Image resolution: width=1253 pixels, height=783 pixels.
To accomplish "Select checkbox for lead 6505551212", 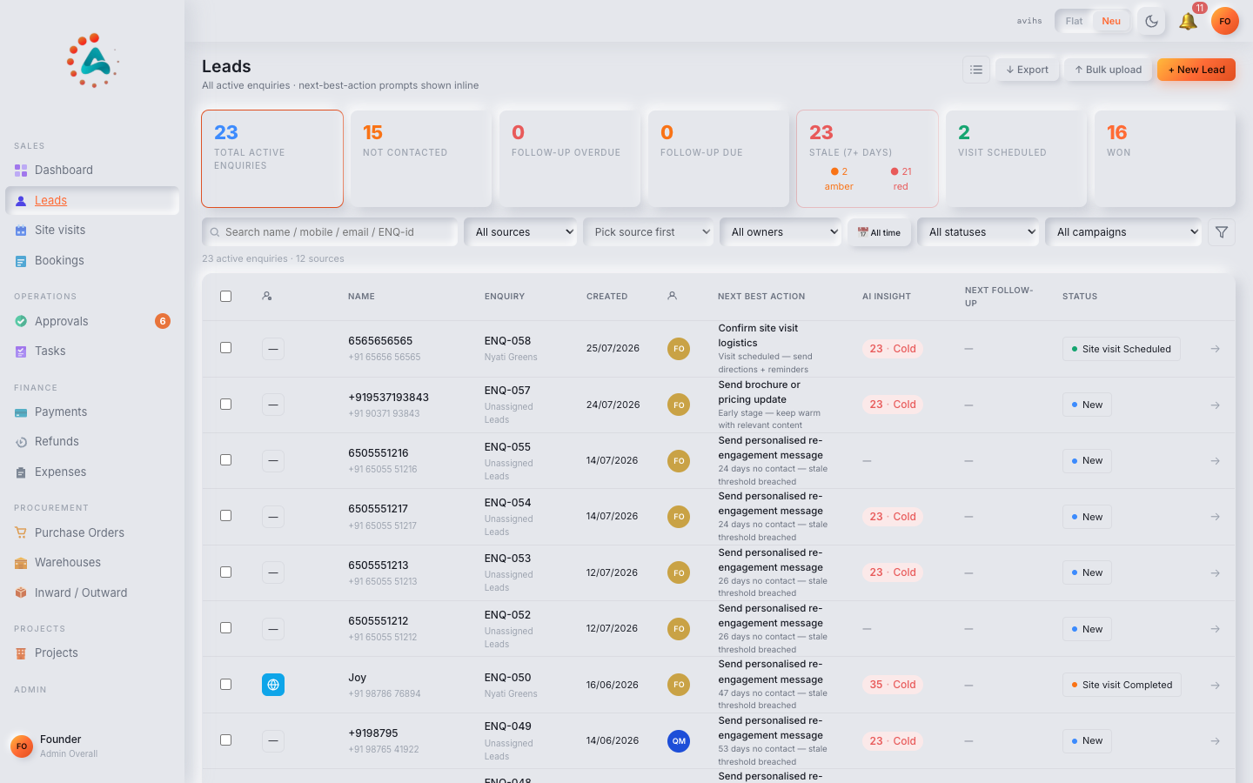I will [225, 627].
